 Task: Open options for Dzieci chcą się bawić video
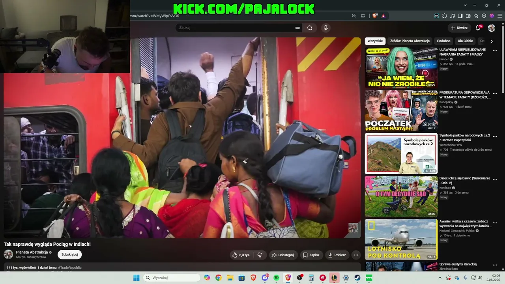[495, 179]
